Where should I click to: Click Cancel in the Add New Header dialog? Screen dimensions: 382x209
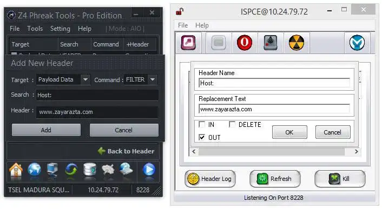tap(124, 130)
